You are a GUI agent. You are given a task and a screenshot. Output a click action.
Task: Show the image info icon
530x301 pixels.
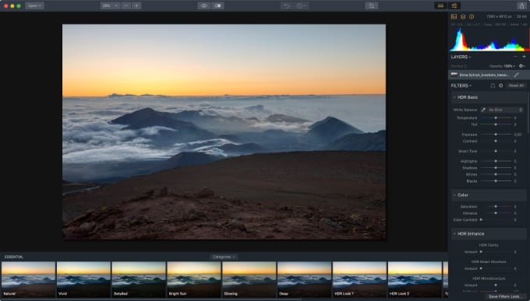click(472, 16)
